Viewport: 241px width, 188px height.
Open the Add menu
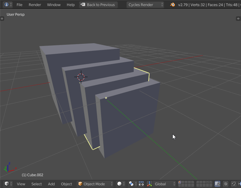(51, 184)
